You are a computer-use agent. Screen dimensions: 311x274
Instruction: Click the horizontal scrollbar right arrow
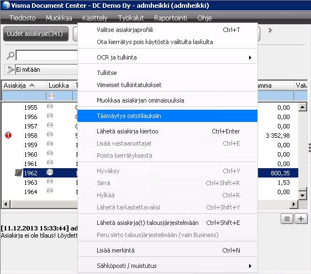tap(294, 204)
